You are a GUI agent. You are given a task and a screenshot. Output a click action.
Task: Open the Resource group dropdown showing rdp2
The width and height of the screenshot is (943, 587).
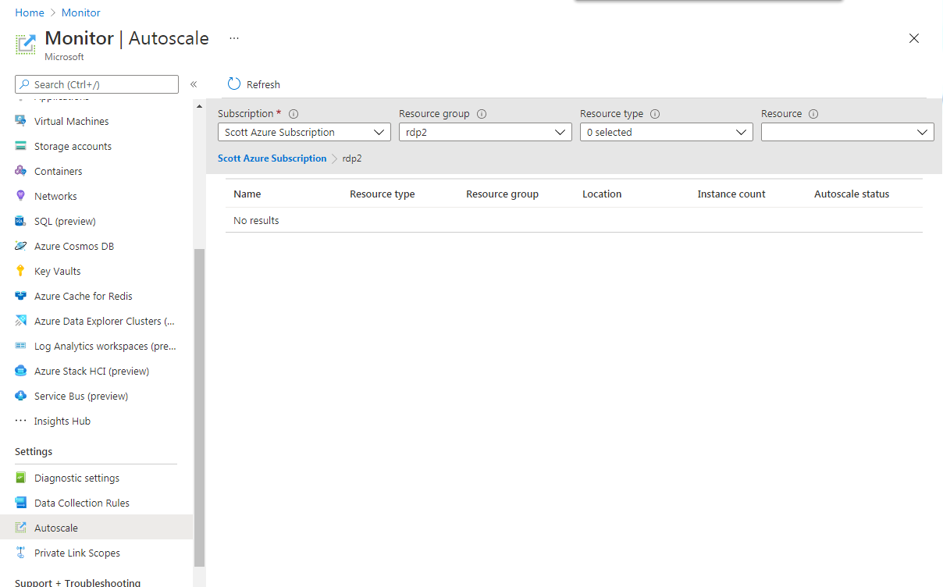[486, 133]
